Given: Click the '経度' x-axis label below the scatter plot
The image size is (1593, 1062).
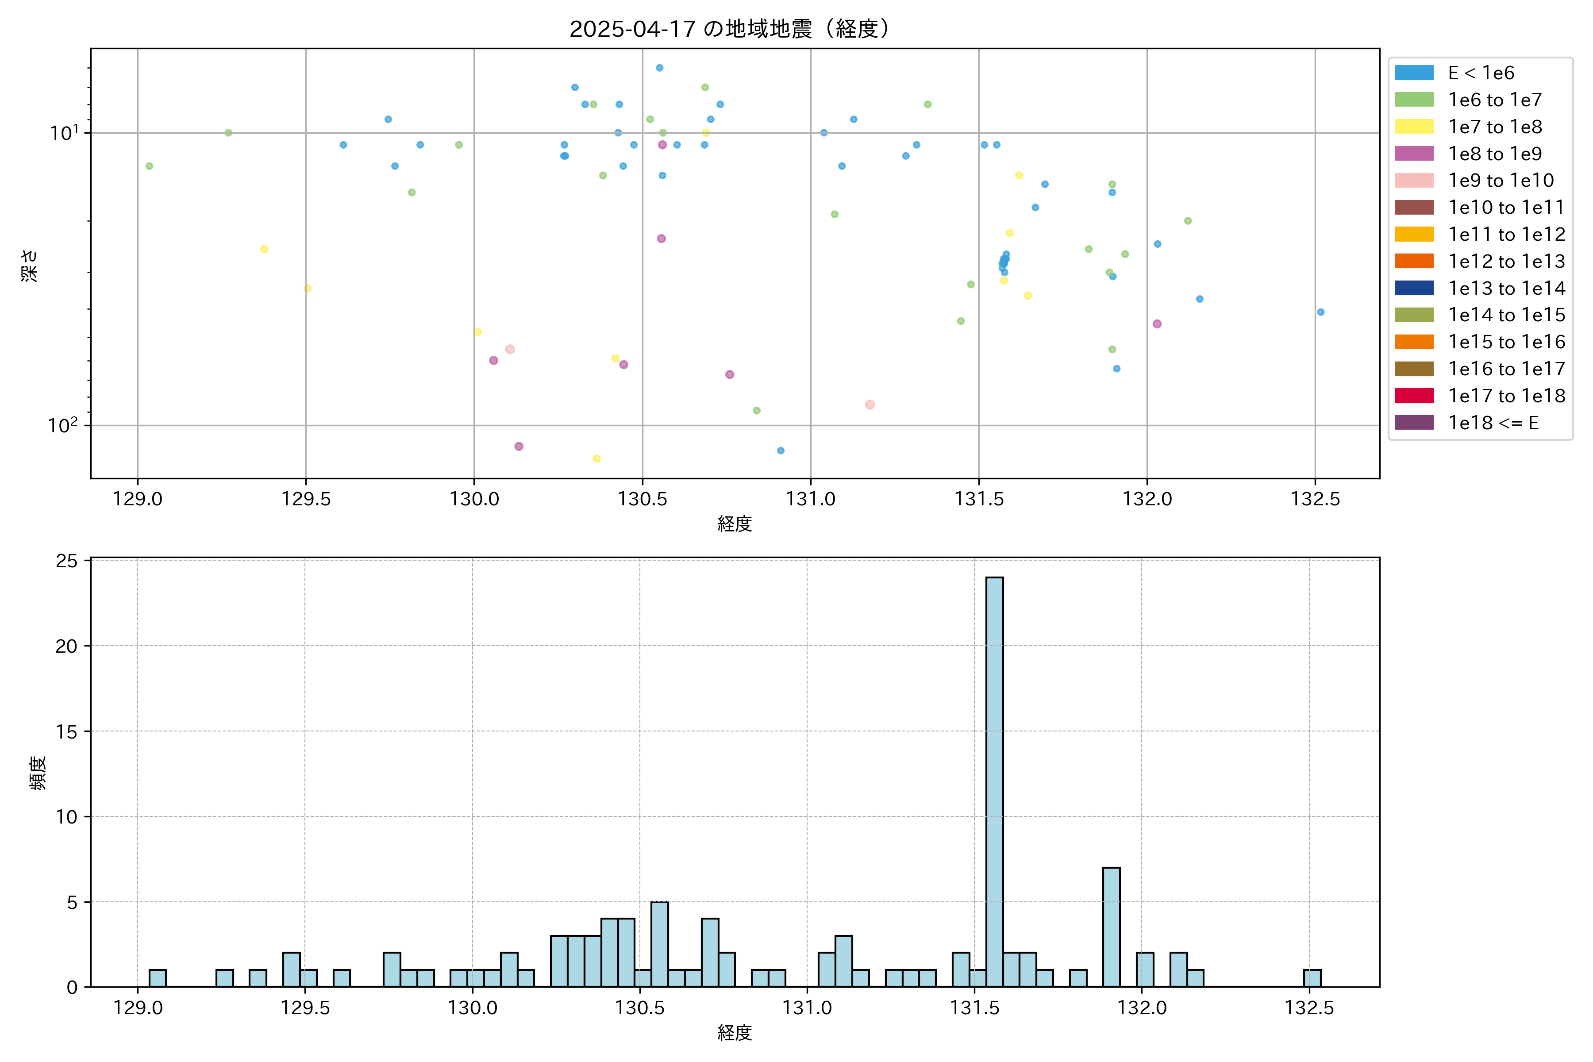Looking at the screenshot, I should 734,523.
